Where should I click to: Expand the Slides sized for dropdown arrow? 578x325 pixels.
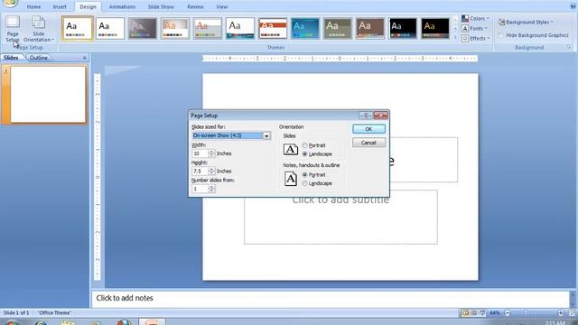tap(266, 136)
